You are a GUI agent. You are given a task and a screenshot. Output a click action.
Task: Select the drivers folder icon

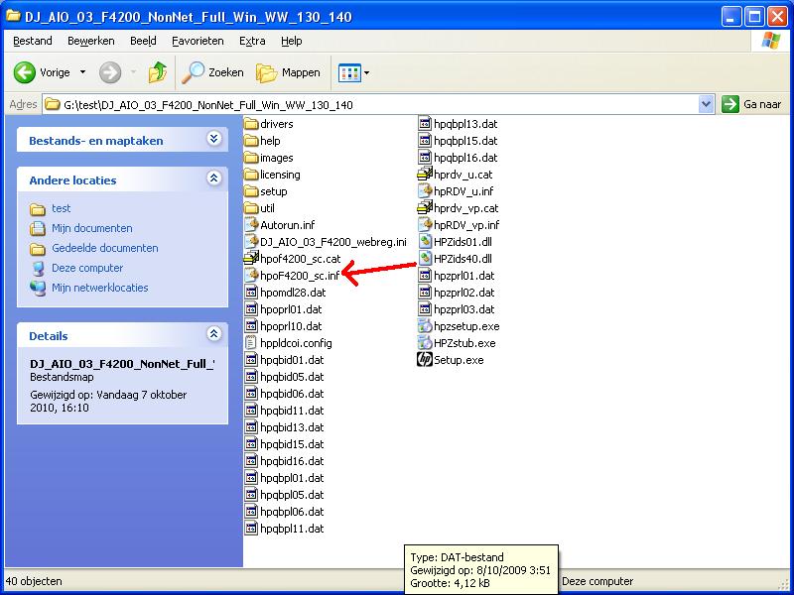pos(251,124)
